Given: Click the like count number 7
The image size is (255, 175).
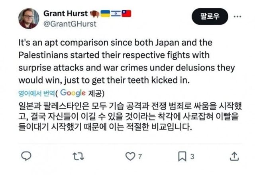Looking at the screenshot, I should click(139, 157).
